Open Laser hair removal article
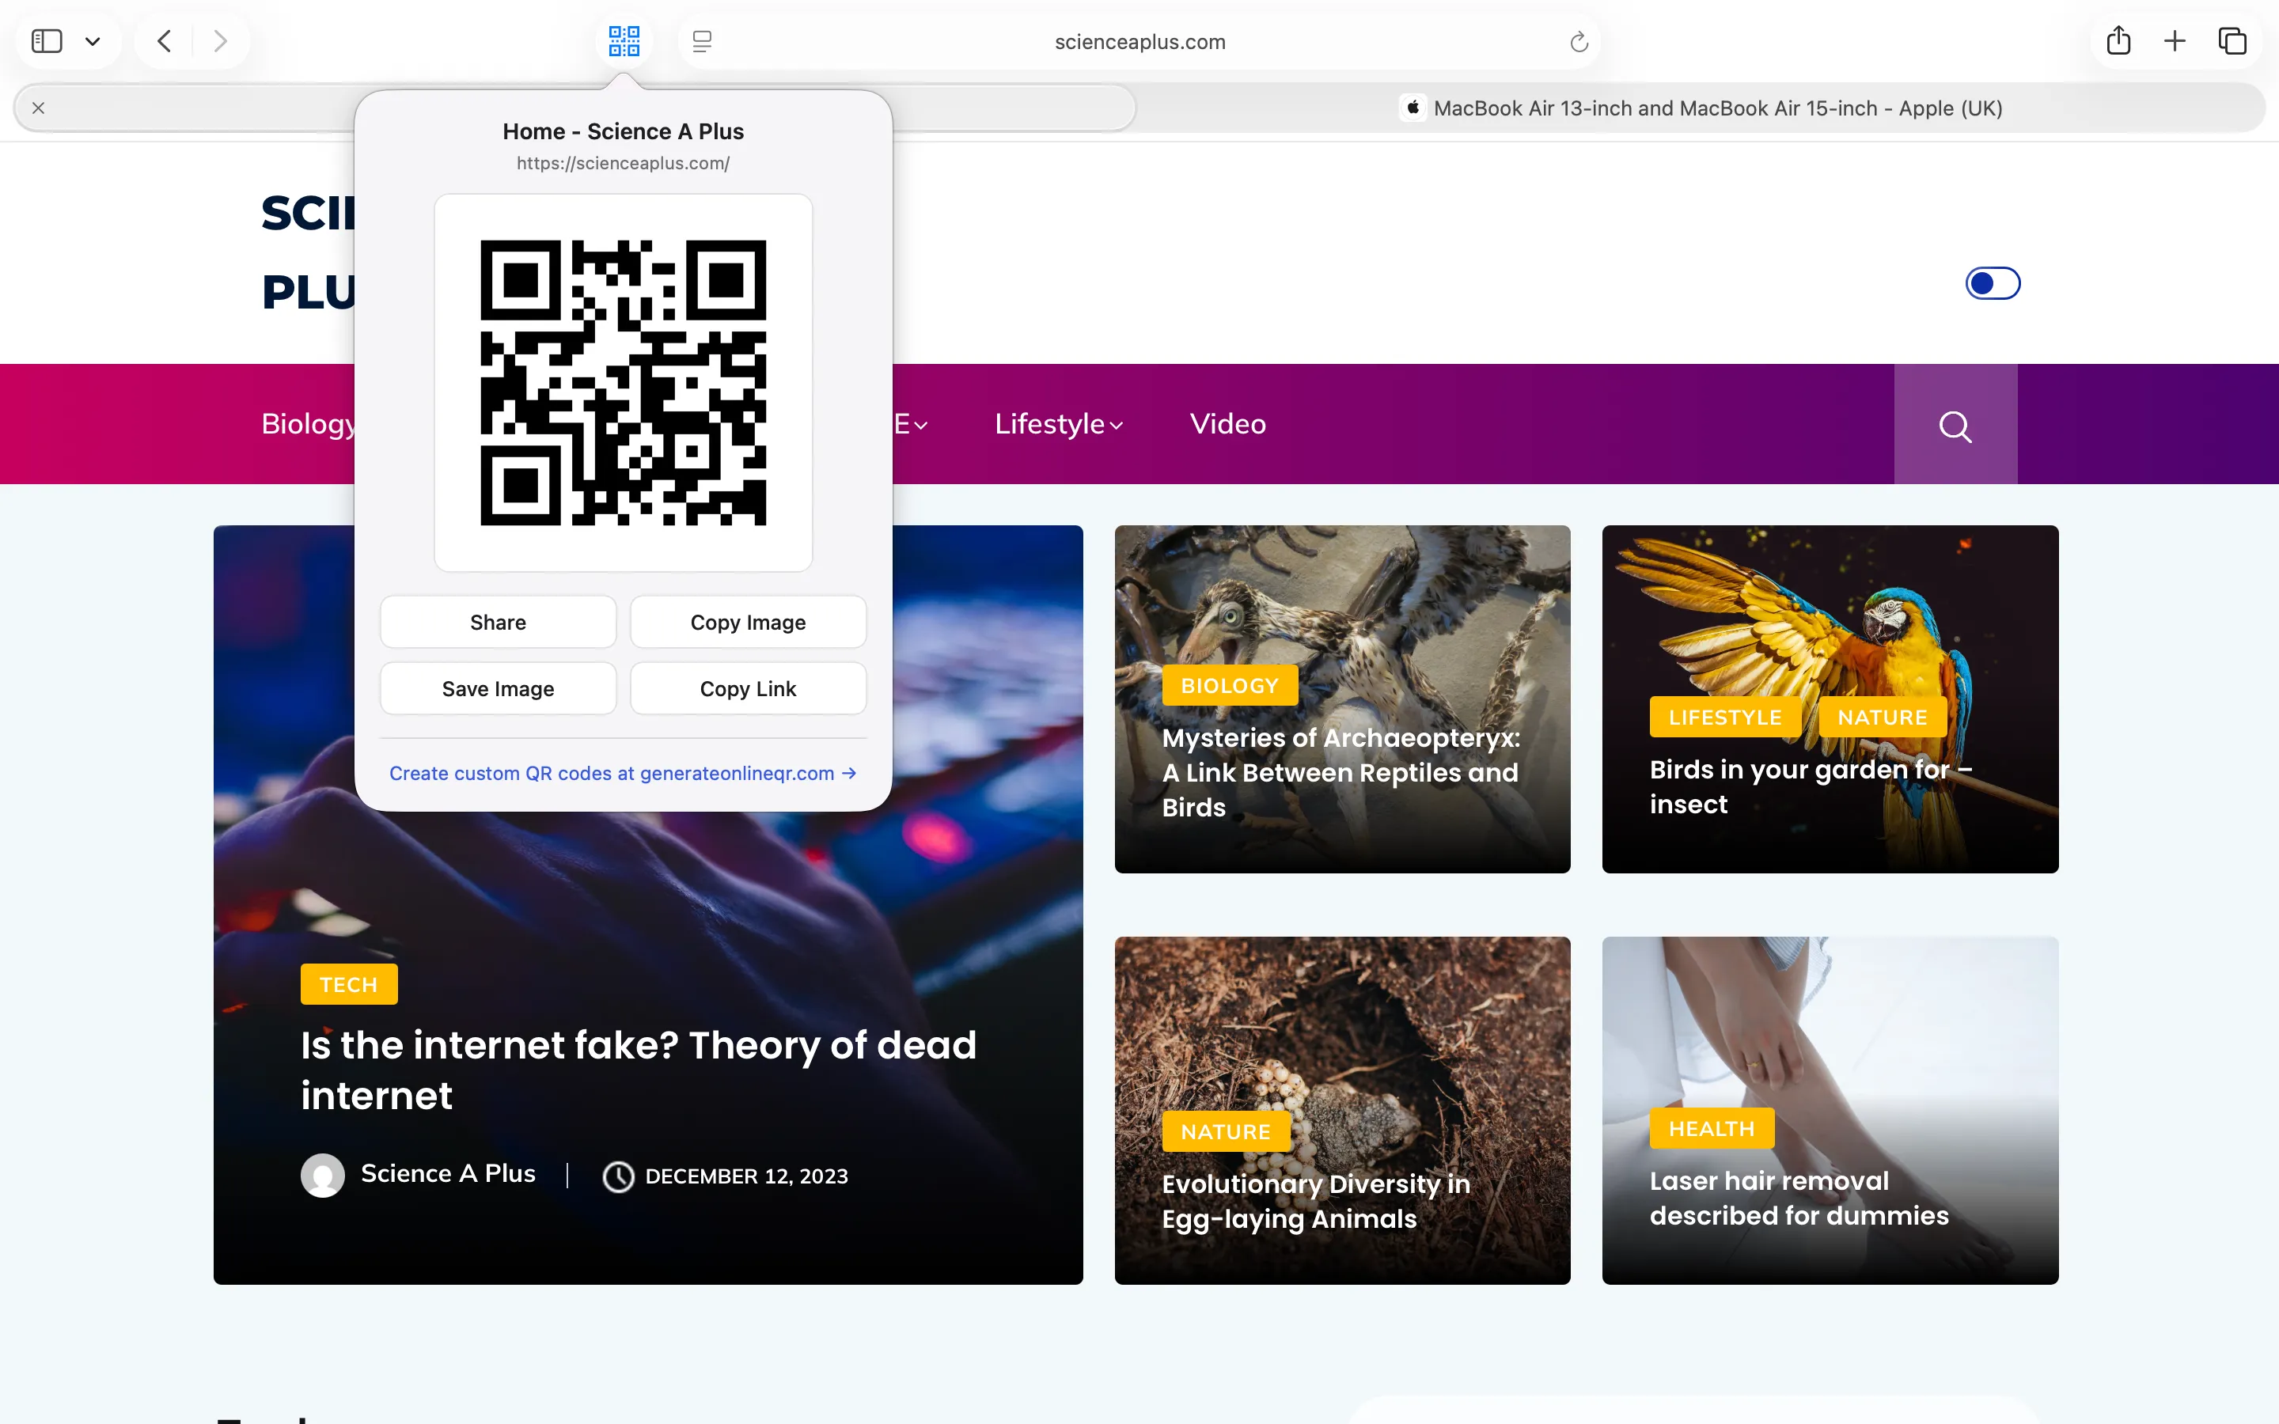This screenshot has height=1424, width=2279. 1799,1198
